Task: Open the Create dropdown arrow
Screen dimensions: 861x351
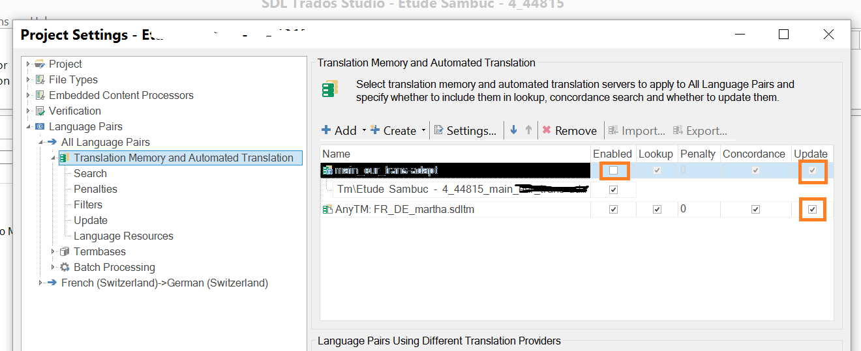Action: tap(423, 130)
